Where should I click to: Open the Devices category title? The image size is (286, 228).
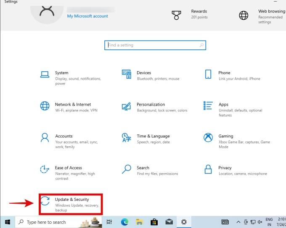click(144, 73)
